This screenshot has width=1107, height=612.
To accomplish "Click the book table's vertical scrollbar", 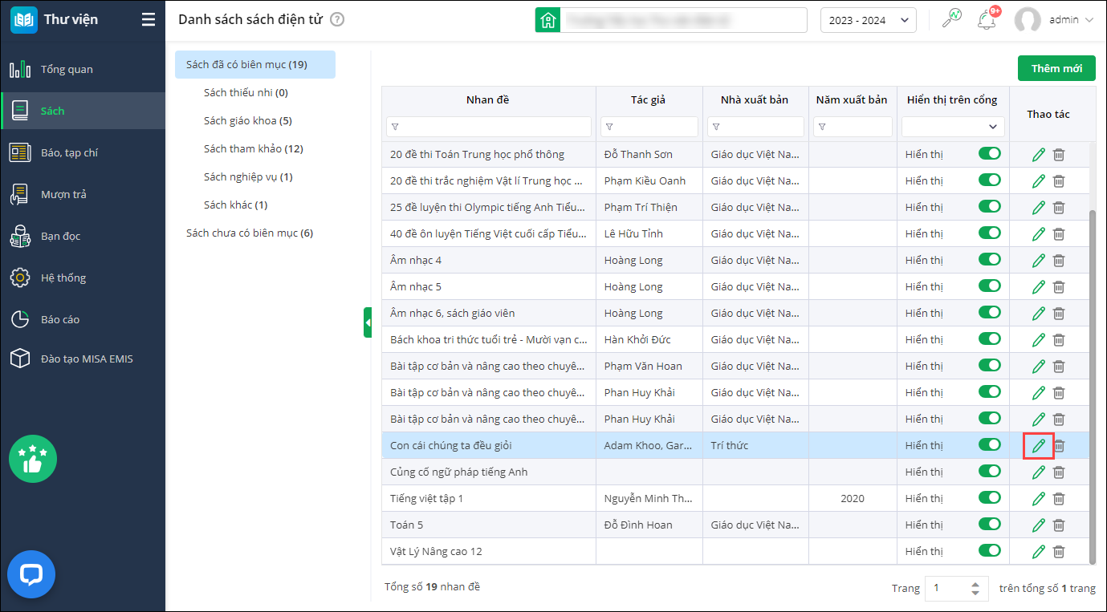I will coord(1092,387).
